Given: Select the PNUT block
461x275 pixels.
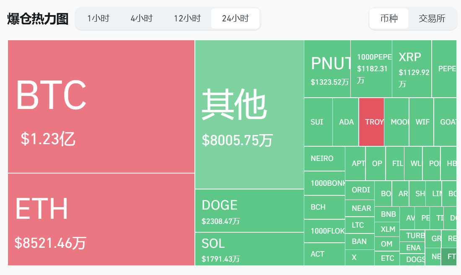Looking at the screenshot, I should click(x=327, y=69).
